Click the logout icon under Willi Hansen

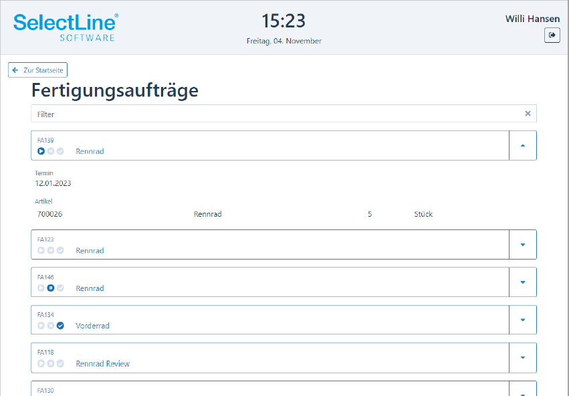(x=552, y=35)
